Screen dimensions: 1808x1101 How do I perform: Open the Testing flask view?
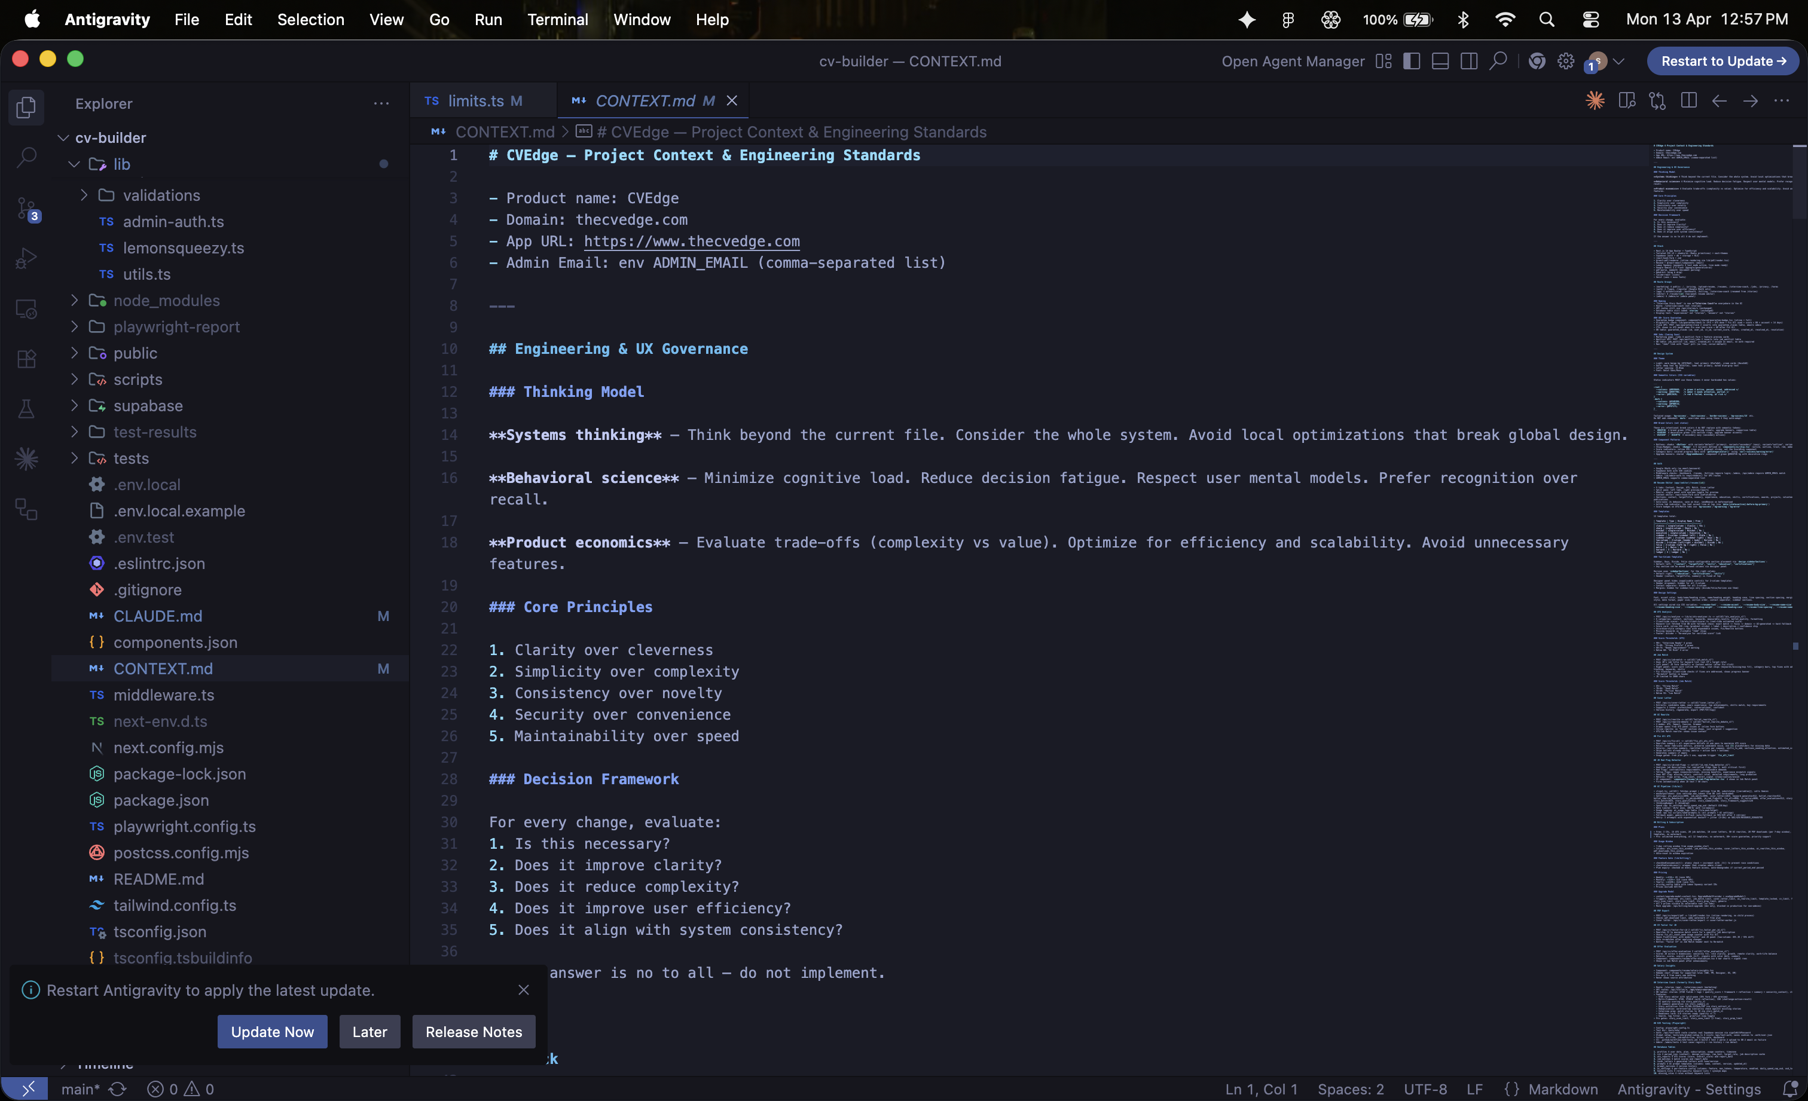tap(26, 409)
